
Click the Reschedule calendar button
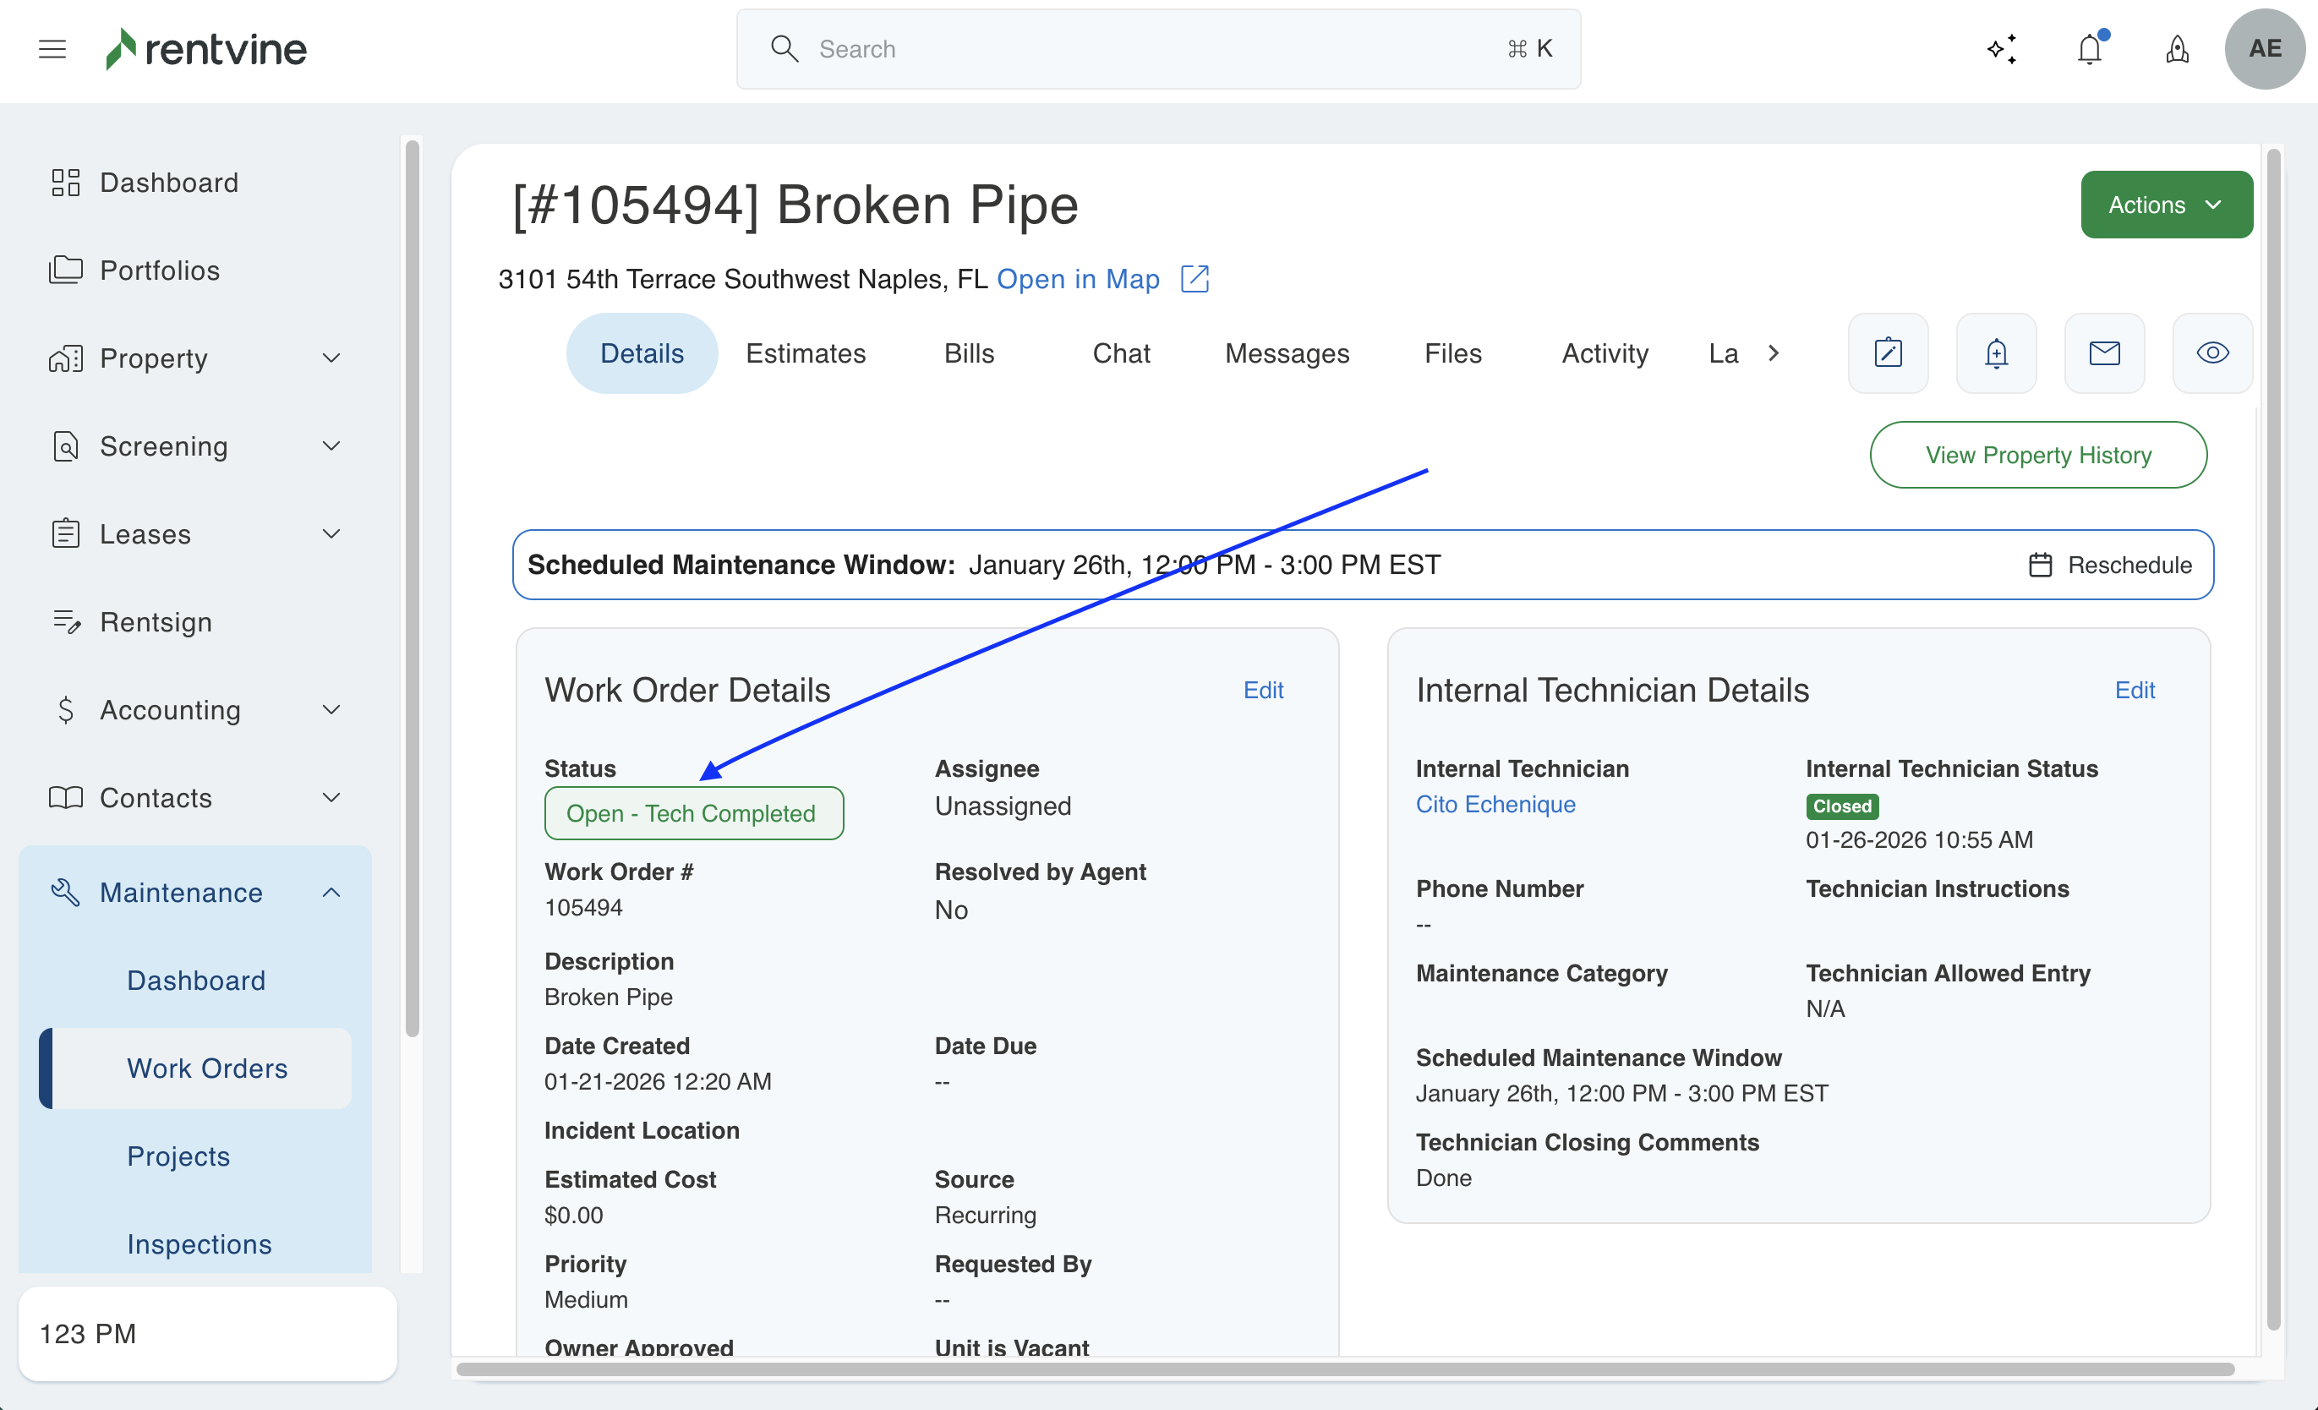(2110, 565)
